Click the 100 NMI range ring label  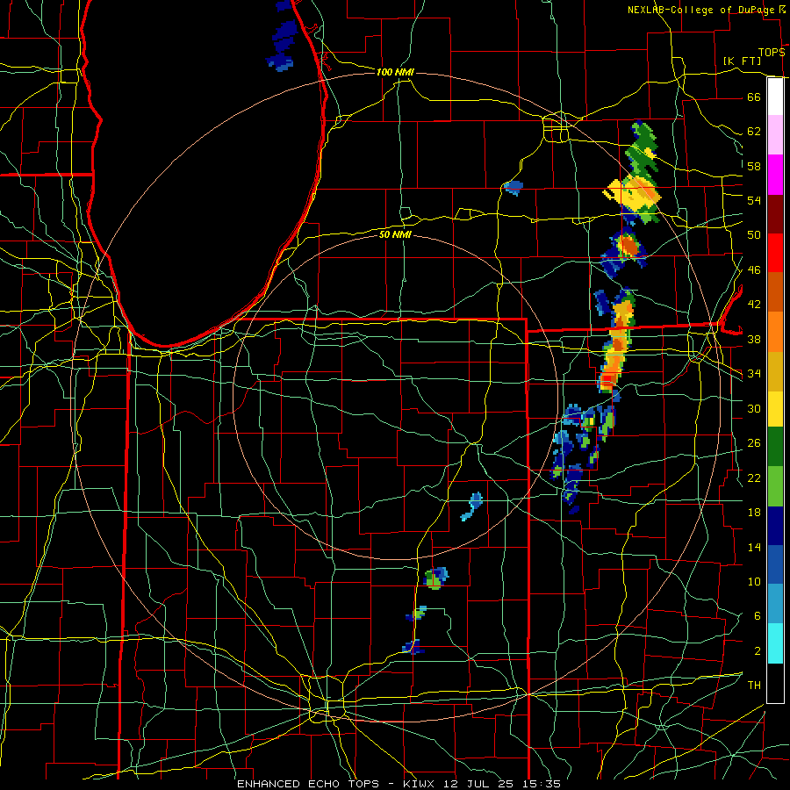point(395,72)
